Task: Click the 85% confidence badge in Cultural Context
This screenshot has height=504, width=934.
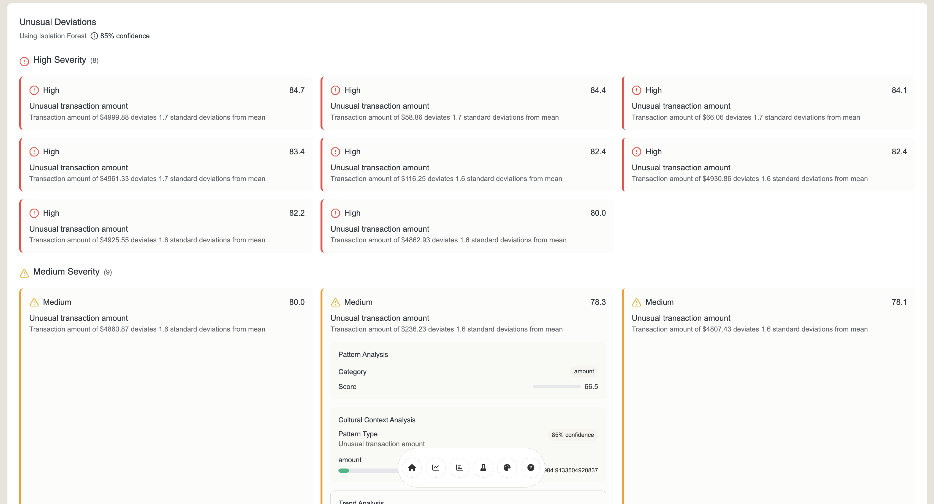Action: pyautogui.click(x=572, y=435)
